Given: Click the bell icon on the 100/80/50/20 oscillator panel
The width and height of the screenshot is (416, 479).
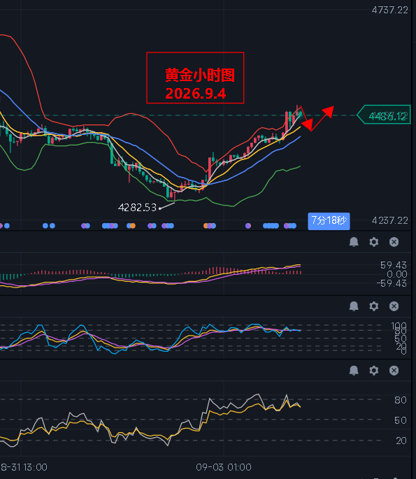Looking at the screenshot, I should tap(354, 306).
